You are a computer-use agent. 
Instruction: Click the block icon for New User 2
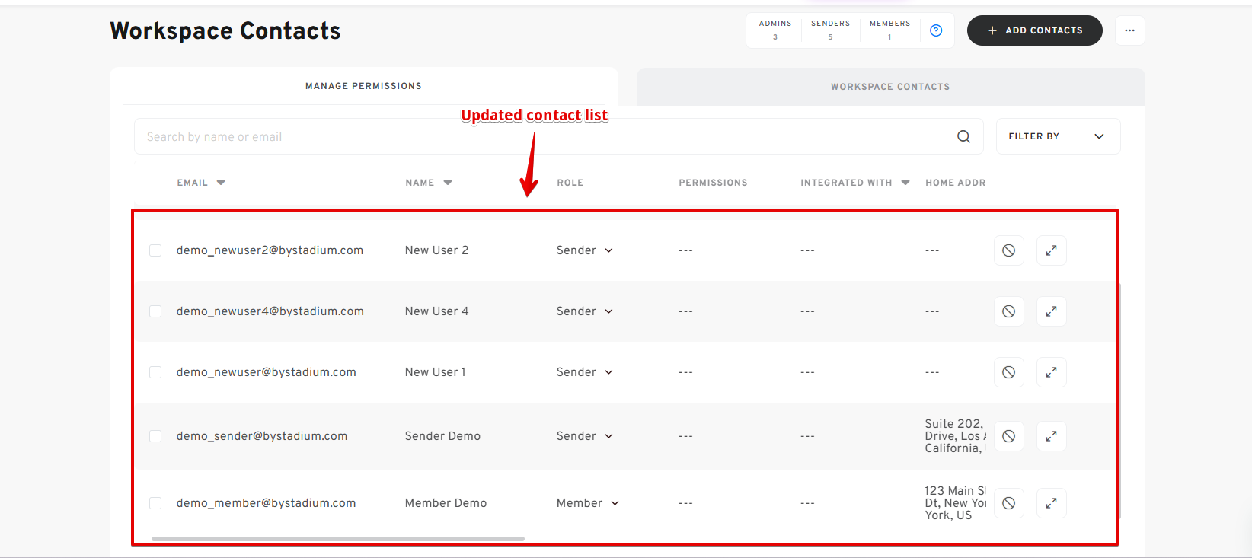pos(1008,250)
